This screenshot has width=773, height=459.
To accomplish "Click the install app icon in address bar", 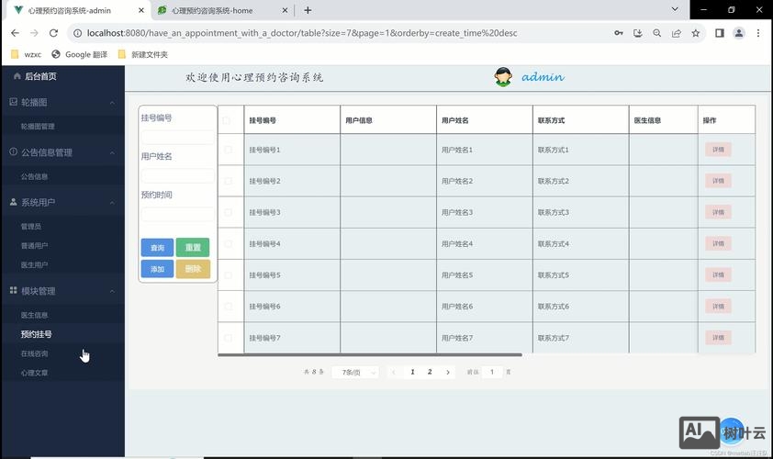I will (x=637, y=33).
